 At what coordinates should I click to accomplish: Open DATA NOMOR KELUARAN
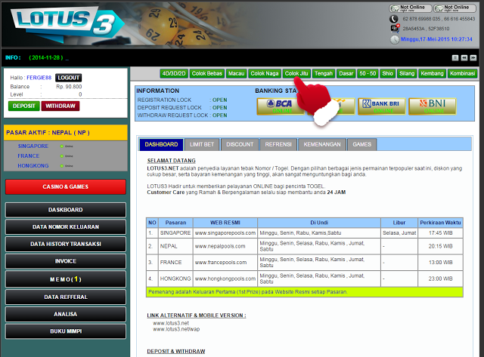pyautogui.click(x=66, y=227)
